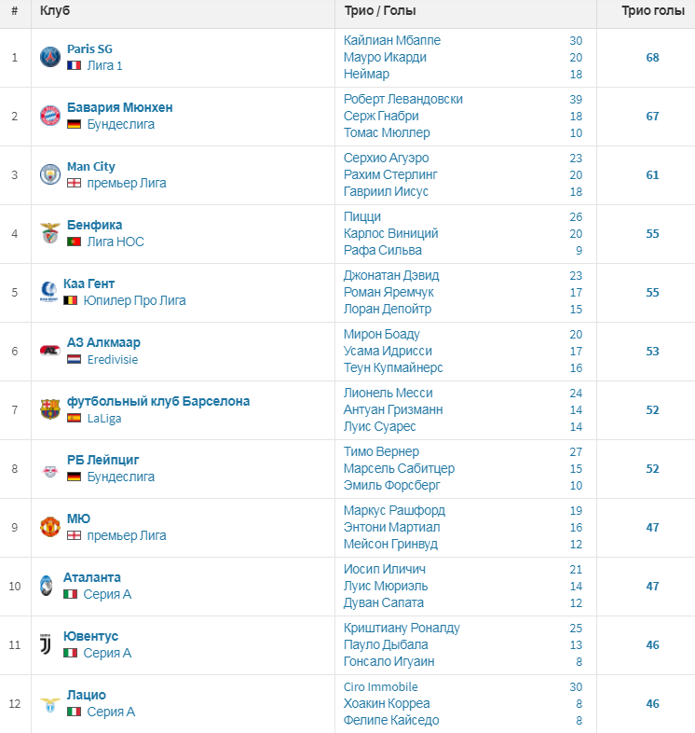
Task: Click the Paris SG club crest
Action: click(x=50, y=57)
